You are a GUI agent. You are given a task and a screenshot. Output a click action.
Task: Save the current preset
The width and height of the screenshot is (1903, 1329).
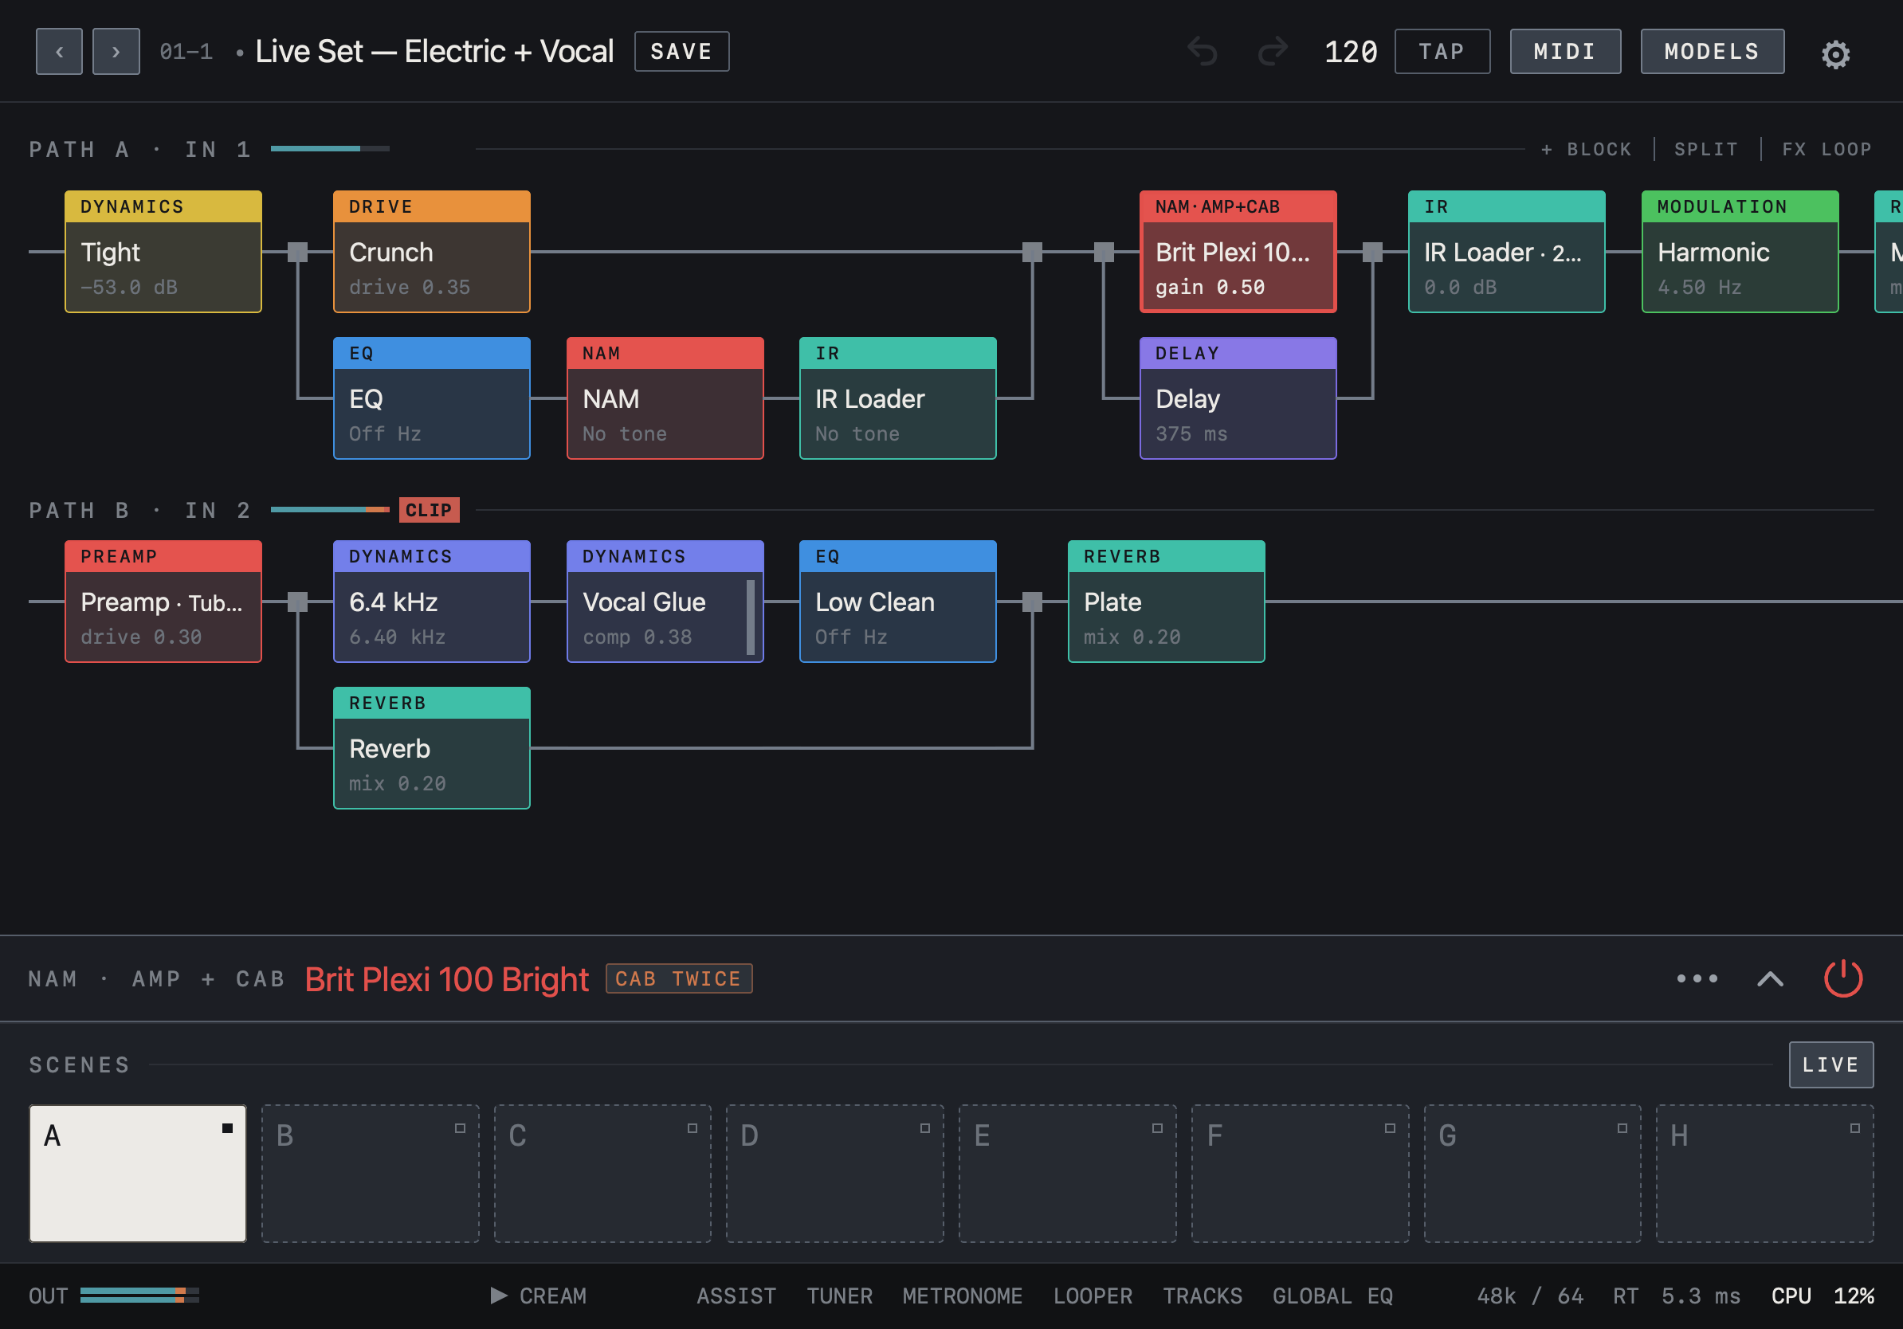(681, 51)
